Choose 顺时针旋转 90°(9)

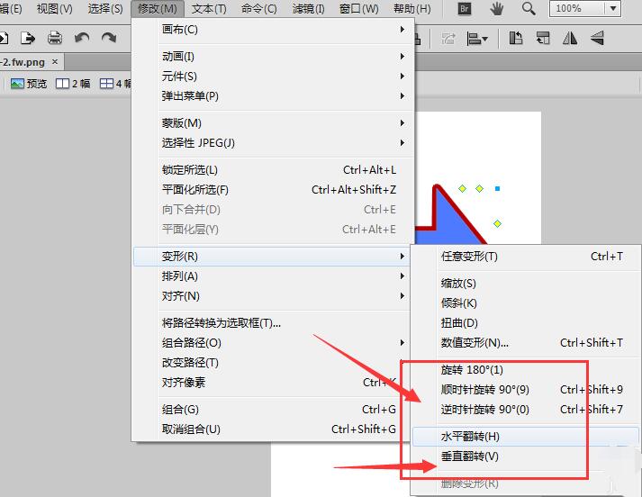(526, 389)
